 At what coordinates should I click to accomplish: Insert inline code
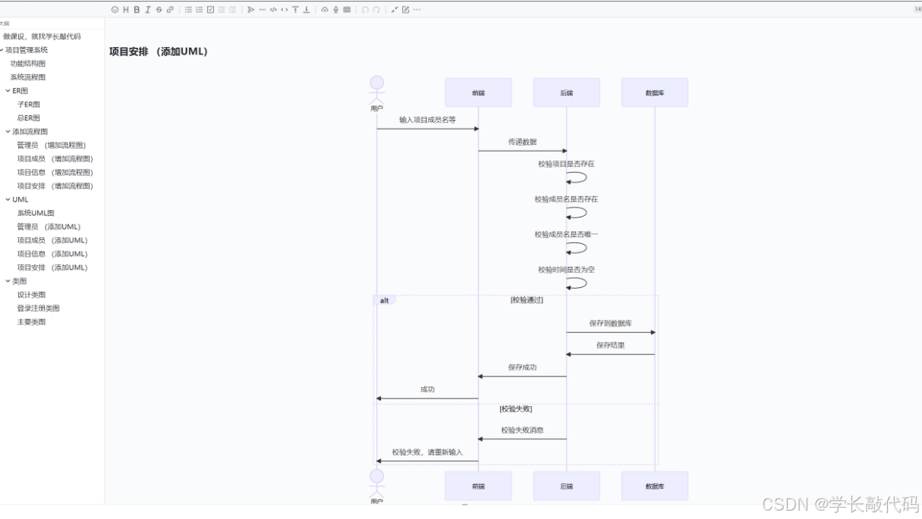(285, 10)
